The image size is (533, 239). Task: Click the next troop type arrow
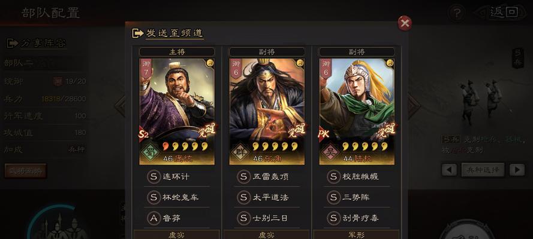[517, 170]
